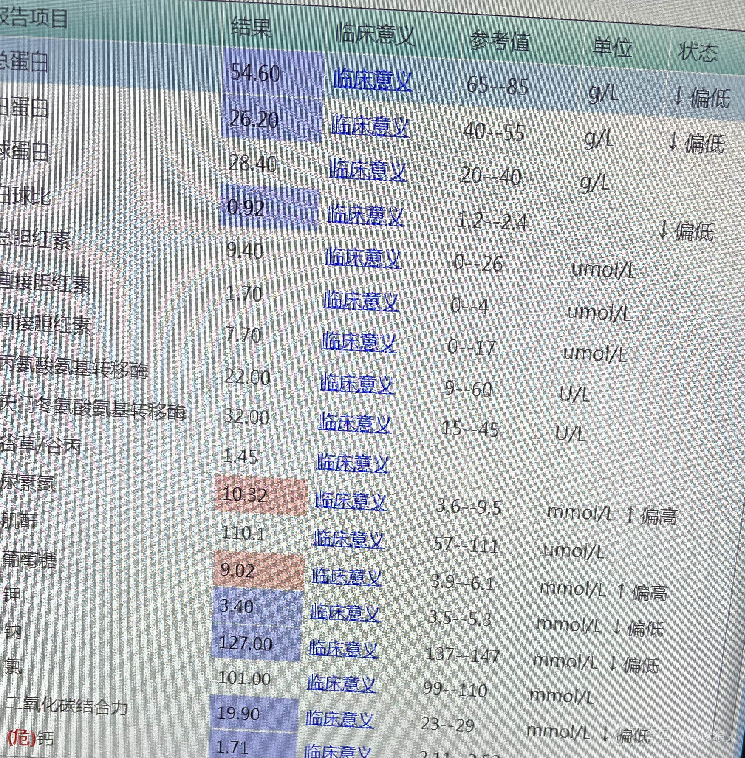Click 临床意义 link in 钾 row
The image size is (745, 758).
344,613
